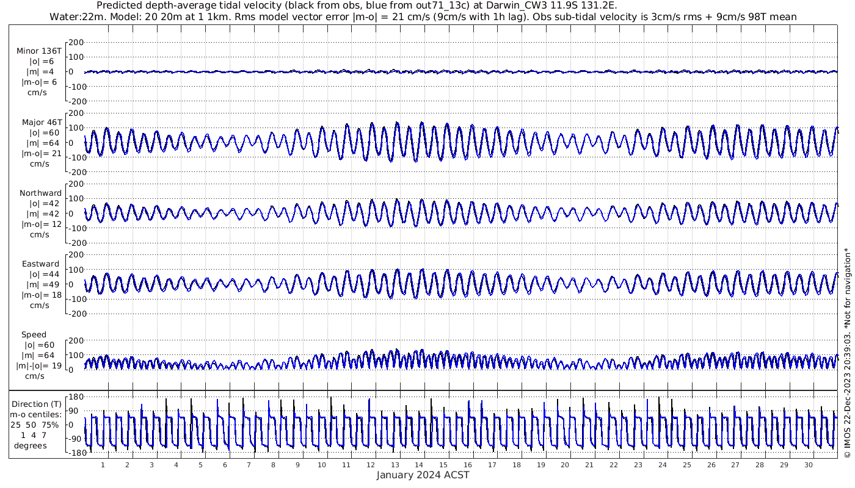
Task: Click the 'Eastward' panel label
Action: pos(40,264)
